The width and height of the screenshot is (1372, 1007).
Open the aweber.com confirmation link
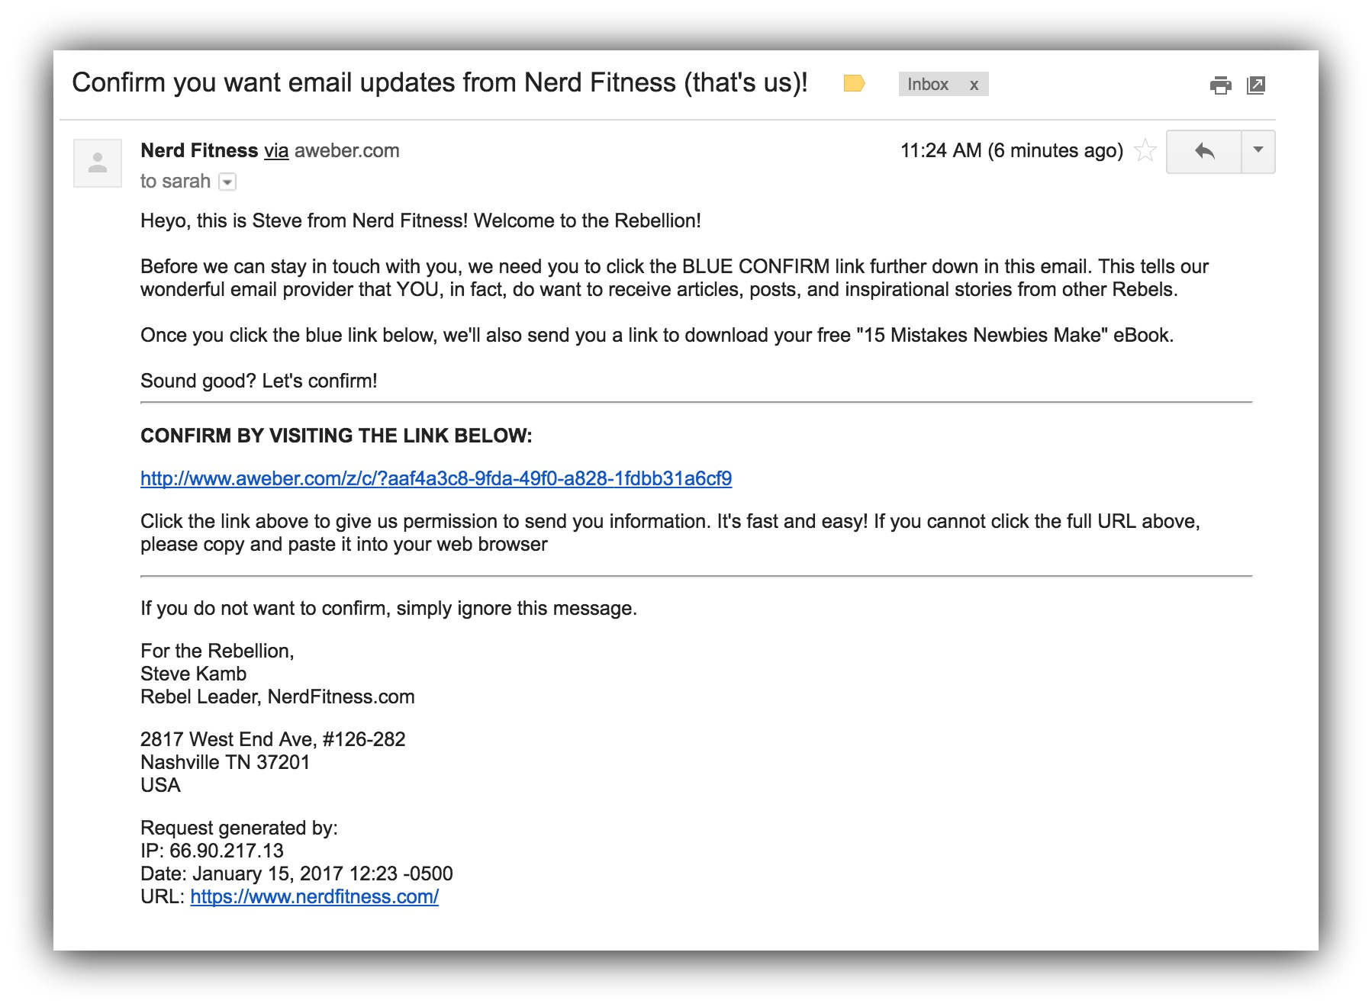[436, 478]
